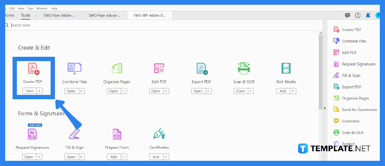Select Scan & OCR in right sidebar
This screenshot has height=166, width=385.
pos(348,132)
